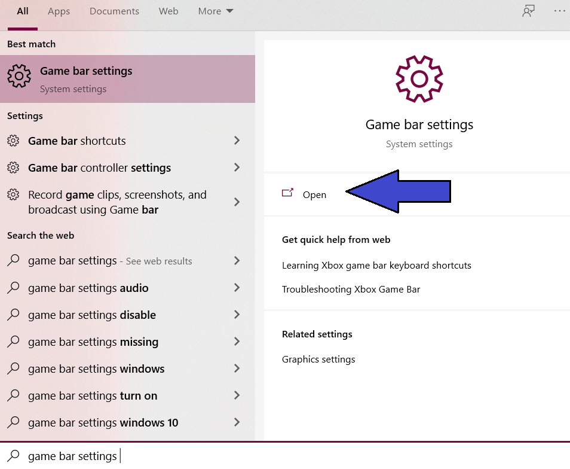Click search icon beside settings disable
The image size is (570, 469).
(13, 315)
